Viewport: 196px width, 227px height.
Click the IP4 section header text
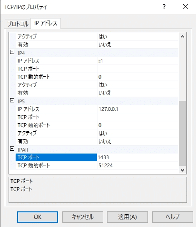(21, 53)
